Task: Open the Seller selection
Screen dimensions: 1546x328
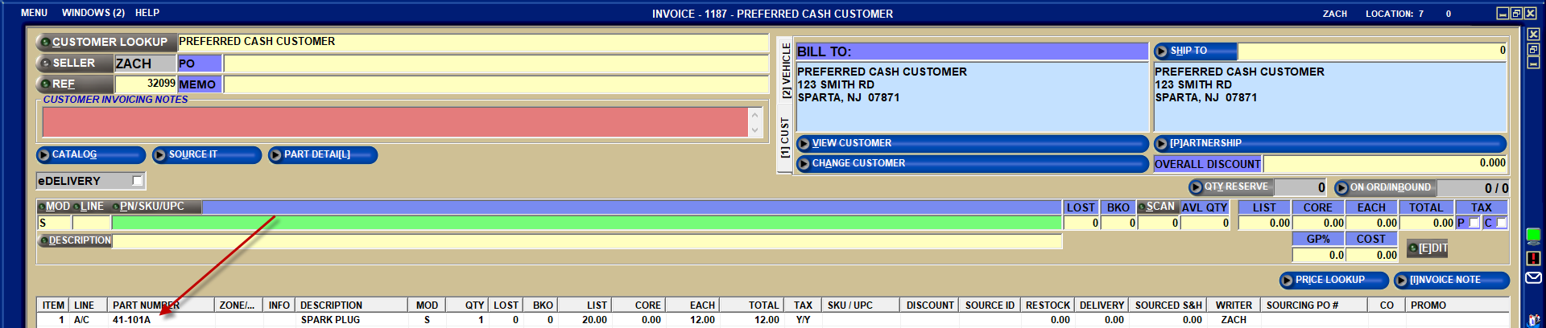Action: coord(74,63)
